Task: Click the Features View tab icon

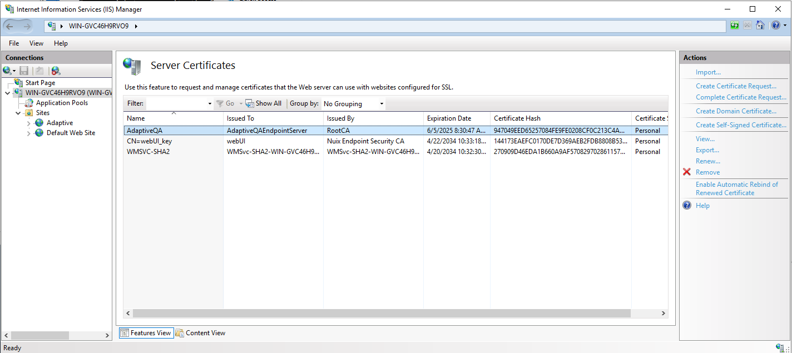Action: pos(125,333)
